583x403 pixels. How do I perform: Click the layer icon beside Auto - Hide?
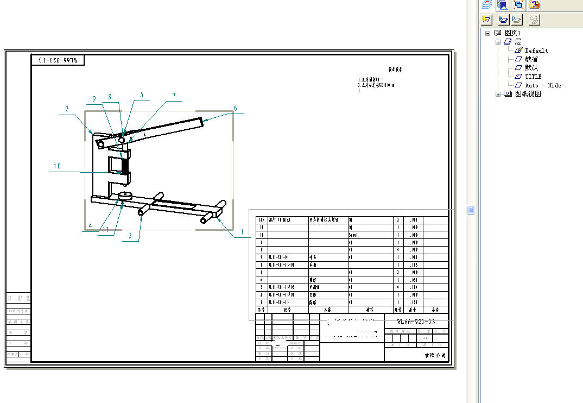[518, 85]
